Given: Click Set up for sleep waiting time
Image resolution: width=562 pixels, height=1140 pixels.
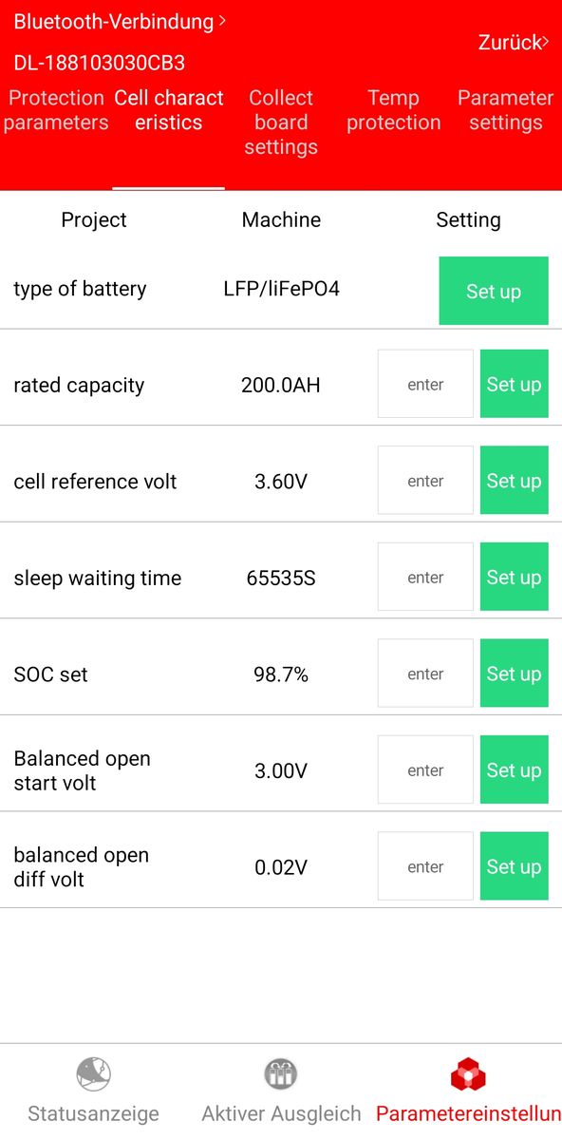Looking at the screenshot, I should coord(515,577).
